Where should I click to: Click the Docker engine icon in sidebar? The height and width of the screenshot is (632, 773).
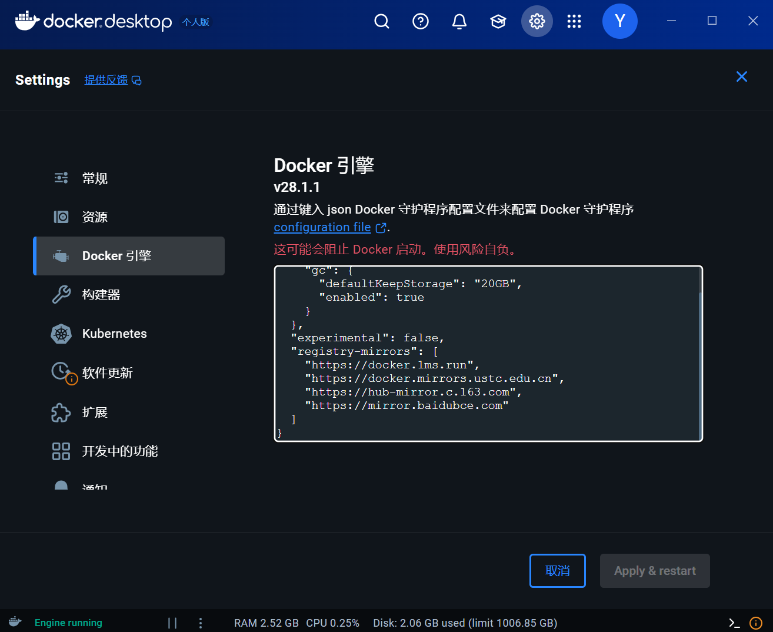[61, 256]
